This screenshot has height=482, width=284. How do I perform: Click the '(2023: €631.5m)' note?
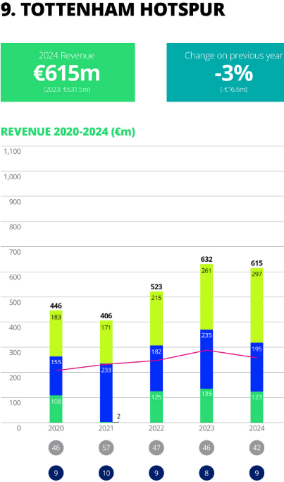pyautogui.click(x=67, y=90)
